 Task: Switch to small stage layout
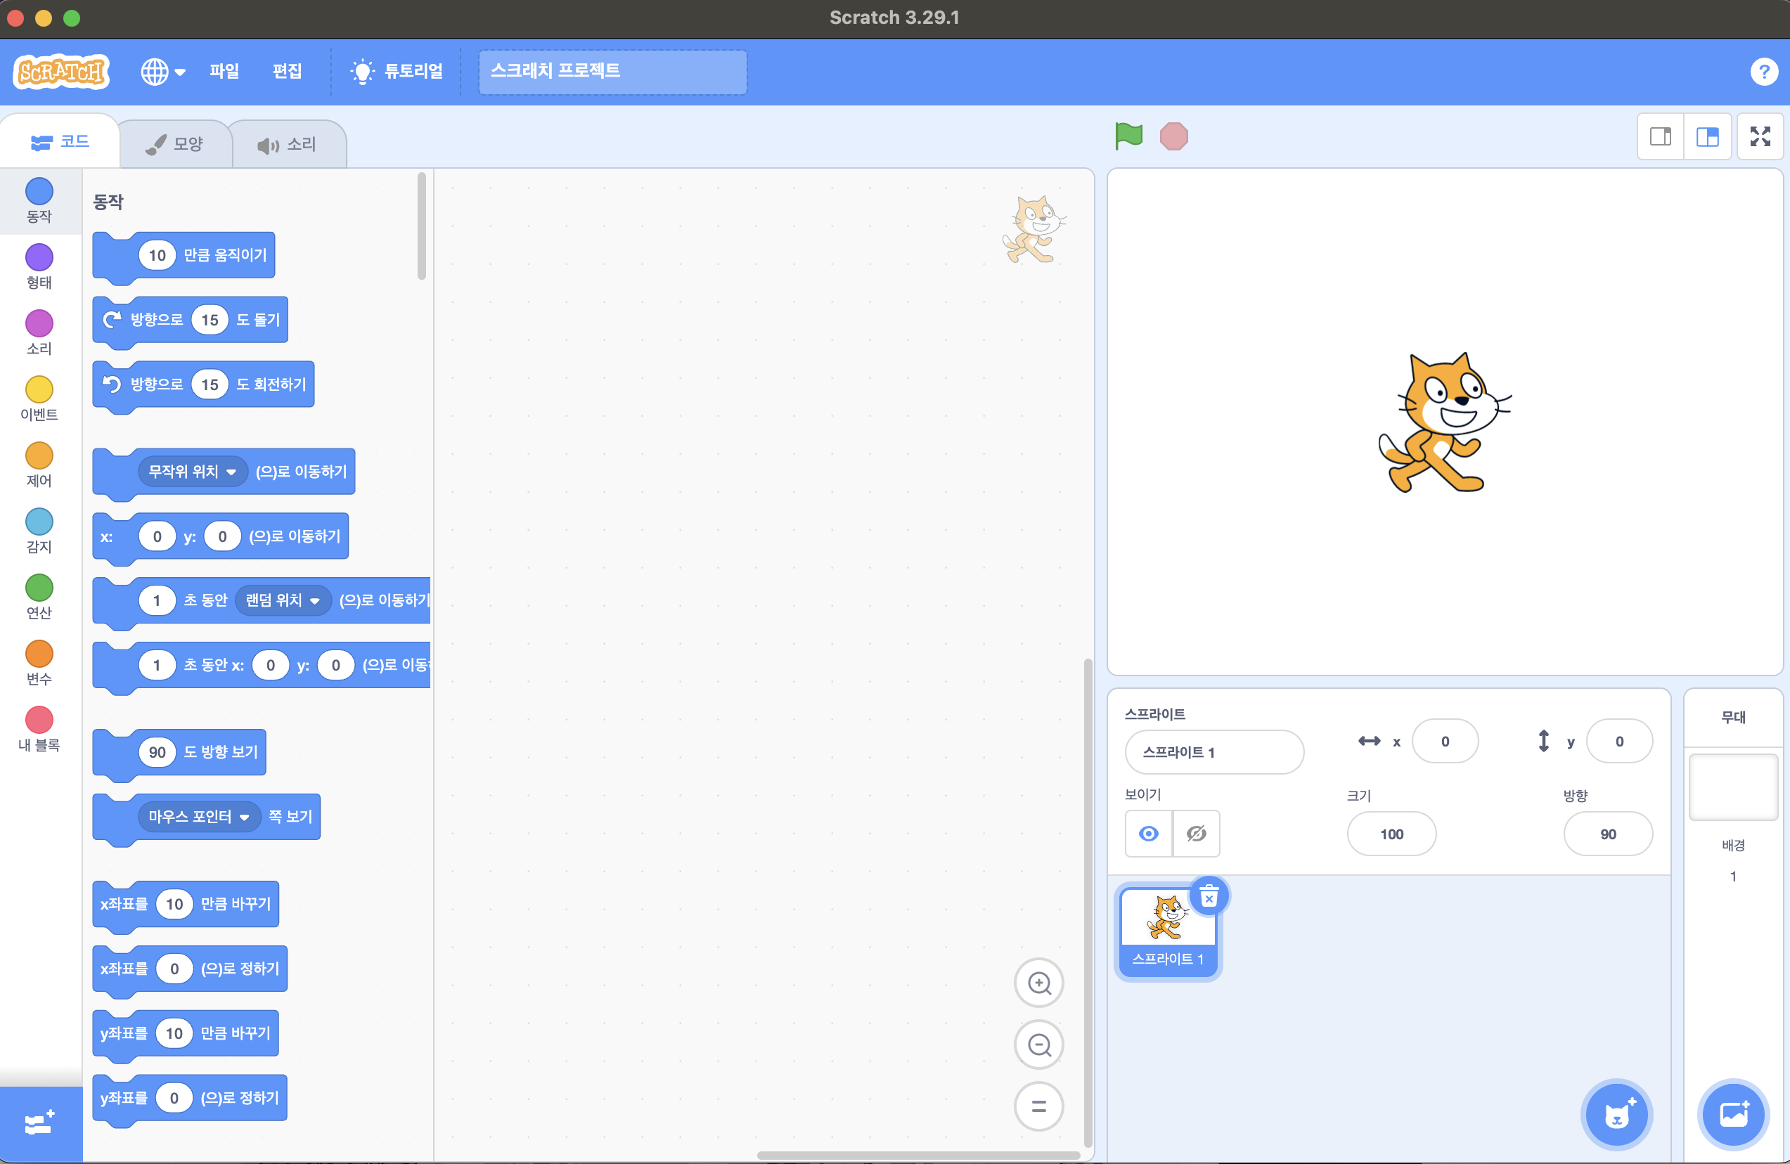pyautogui.click(x=1661, y=136)
